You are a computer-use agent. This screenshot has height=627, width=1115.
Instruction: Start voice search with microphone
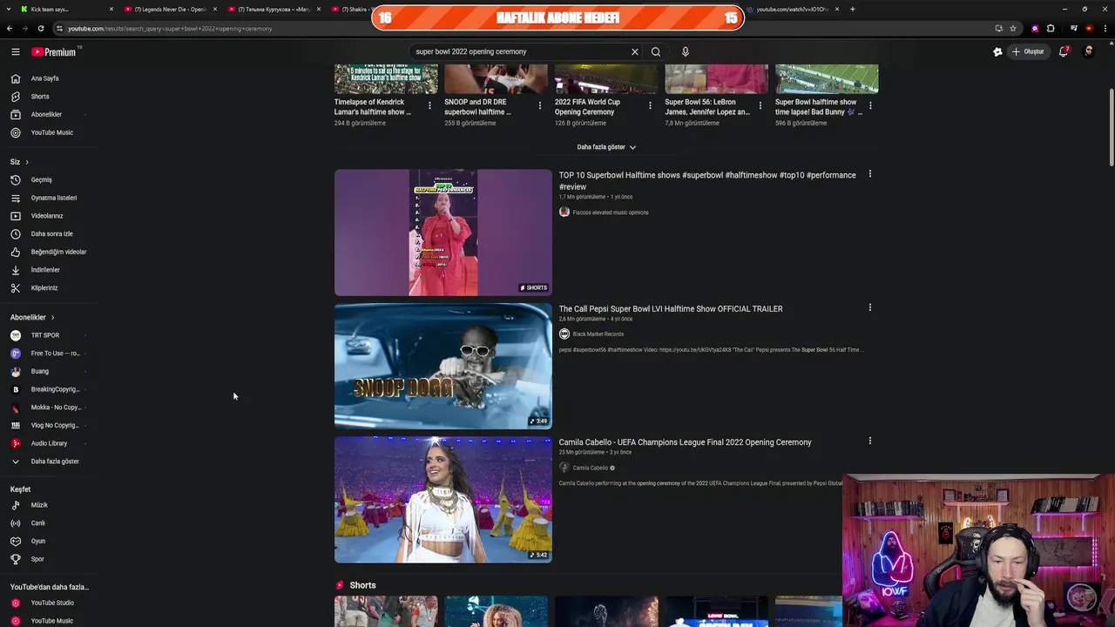686,51
